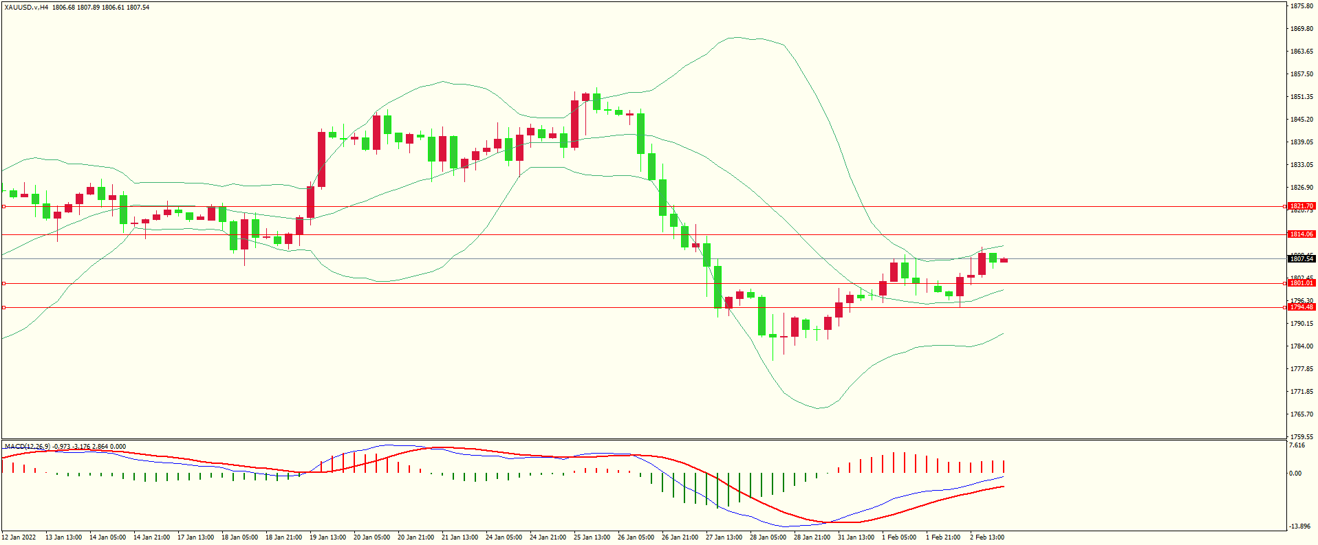Screen dimensions: 1318x545
Task: Click left handle of 1801.01 horizontal line
Action: tap(4, 283)
